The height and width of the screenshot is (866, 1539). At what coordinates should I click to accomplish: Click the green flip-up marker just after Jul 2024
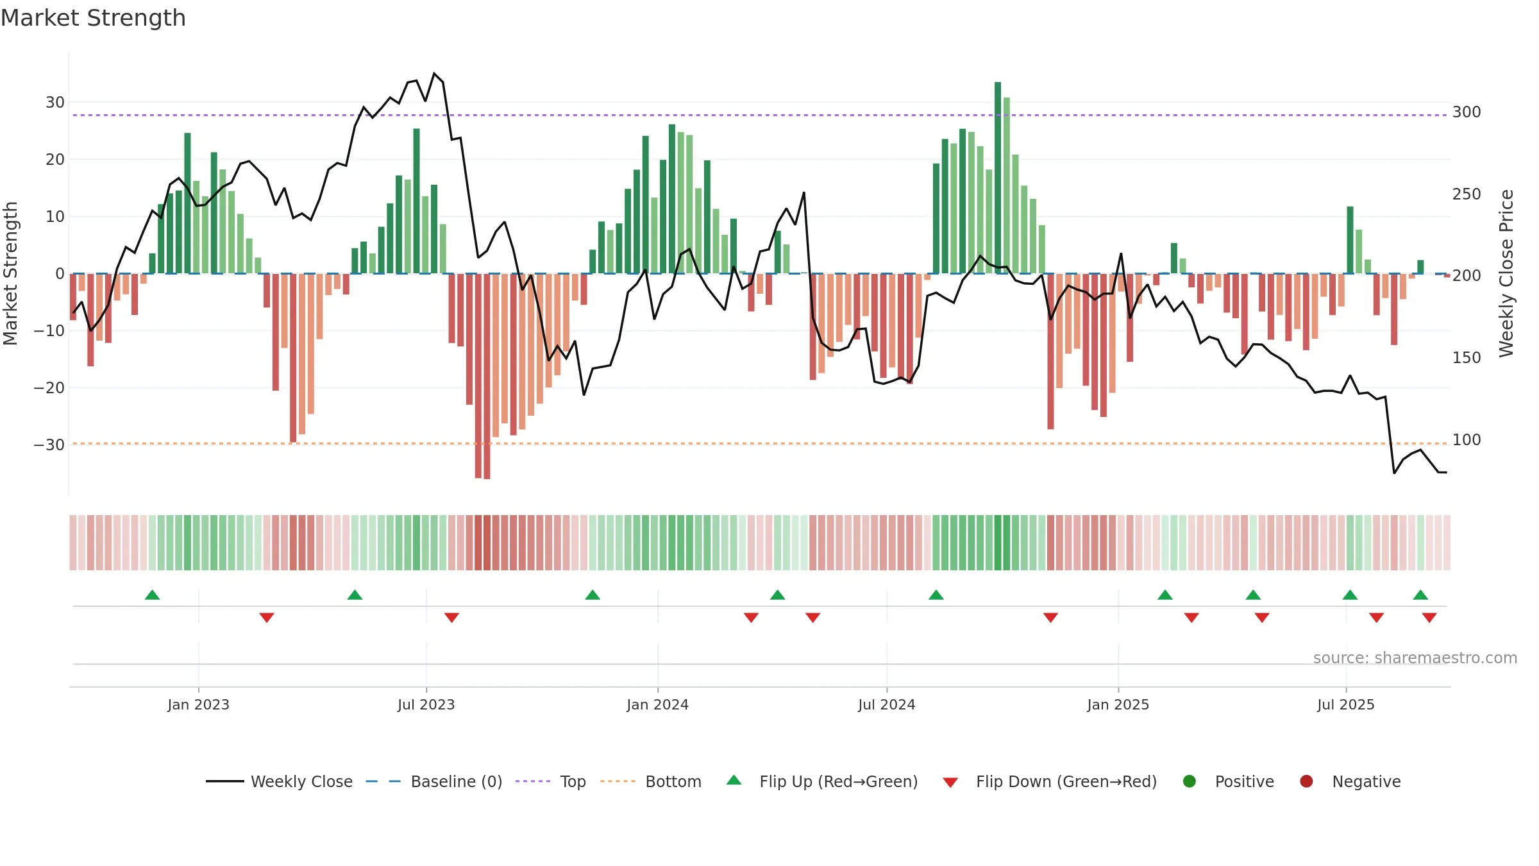click(x=936, y=595)
